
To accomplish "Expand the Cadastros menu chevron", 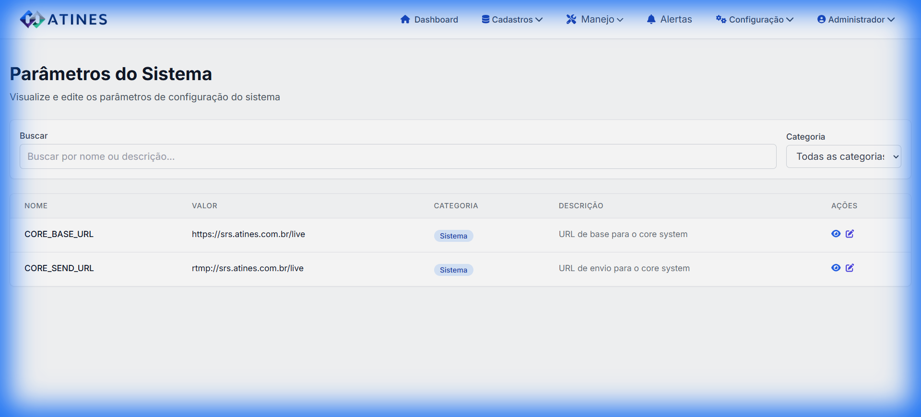I will click(x=539, y=20).
